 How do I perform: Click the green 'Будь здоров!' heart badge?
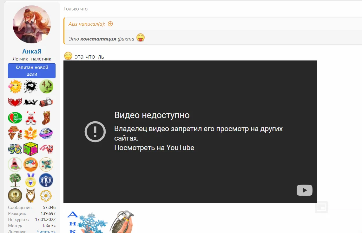(x=15, y=117)
